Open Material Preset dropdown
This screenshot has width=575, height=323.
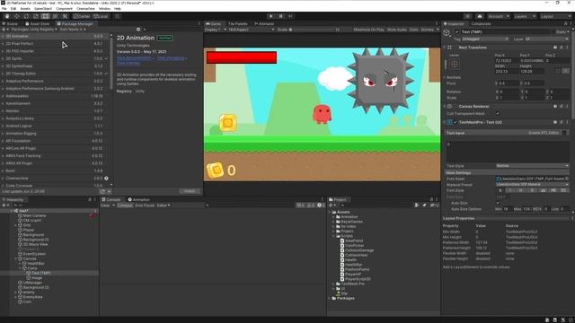click(x=532, y=185)
